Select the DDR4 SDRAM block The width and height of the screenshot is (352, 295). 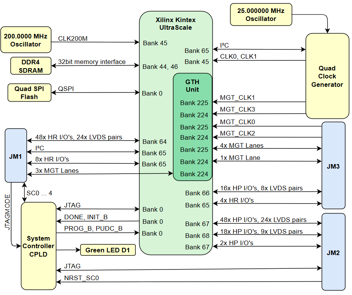31,65
